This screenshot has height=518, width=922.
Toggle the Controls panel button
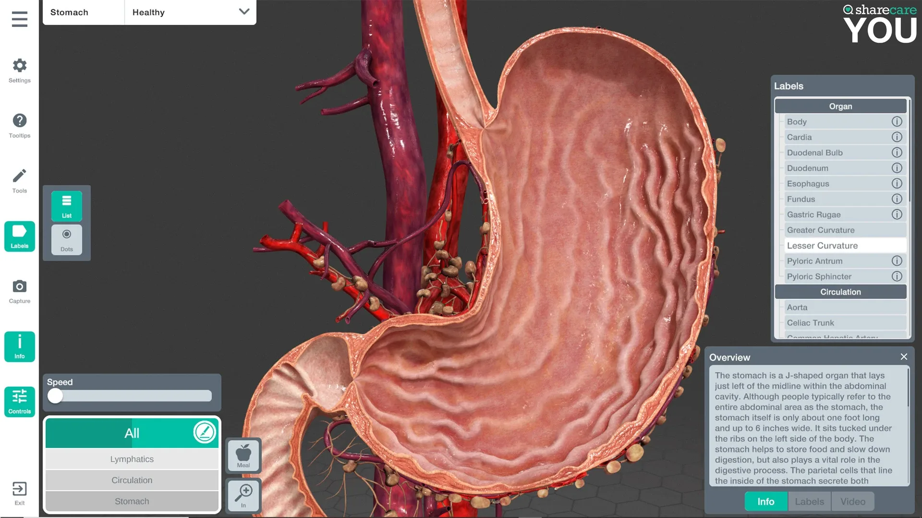pos(19,401)
